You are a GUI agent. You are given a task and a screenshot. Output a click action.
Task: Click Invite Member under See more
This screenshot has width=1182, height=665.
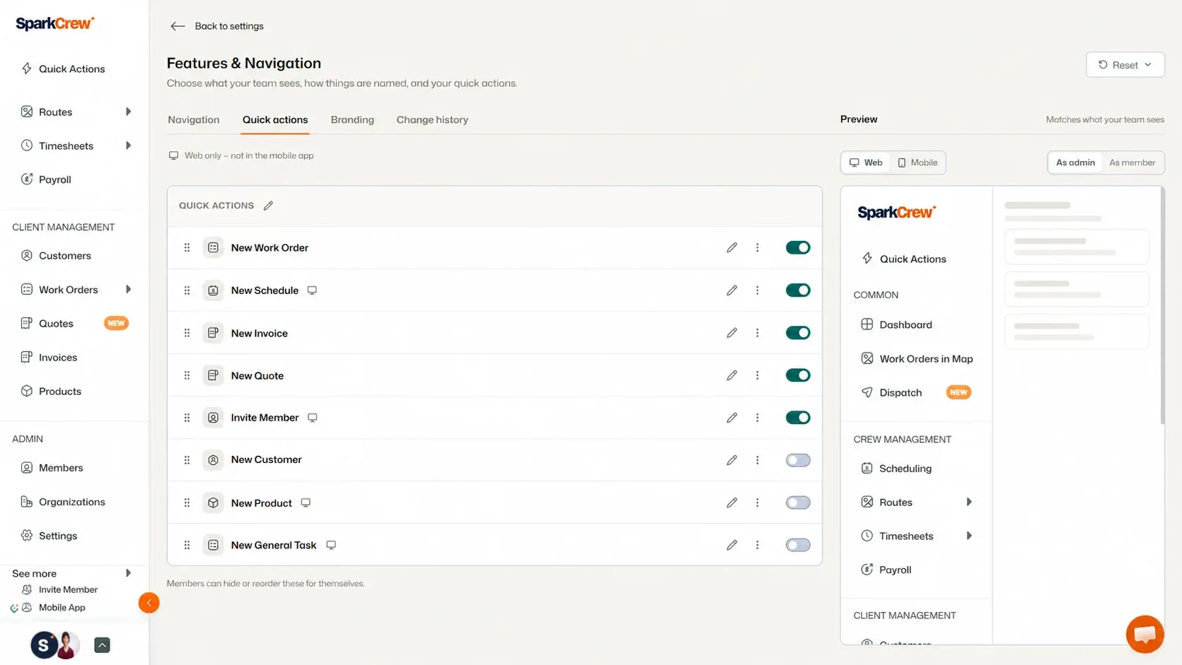click(x=68, y=589)
